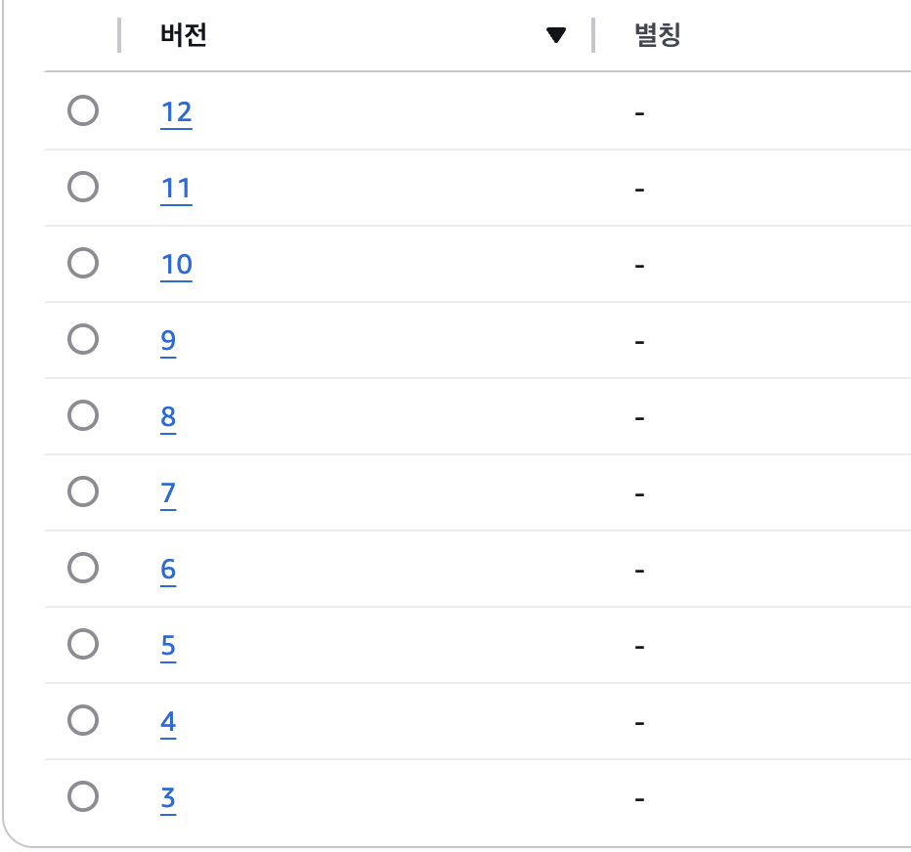The height and width of the screenshot is (852, 911).
Task: Mark the version 5 radio button
Action: click(x=83, y=644)
